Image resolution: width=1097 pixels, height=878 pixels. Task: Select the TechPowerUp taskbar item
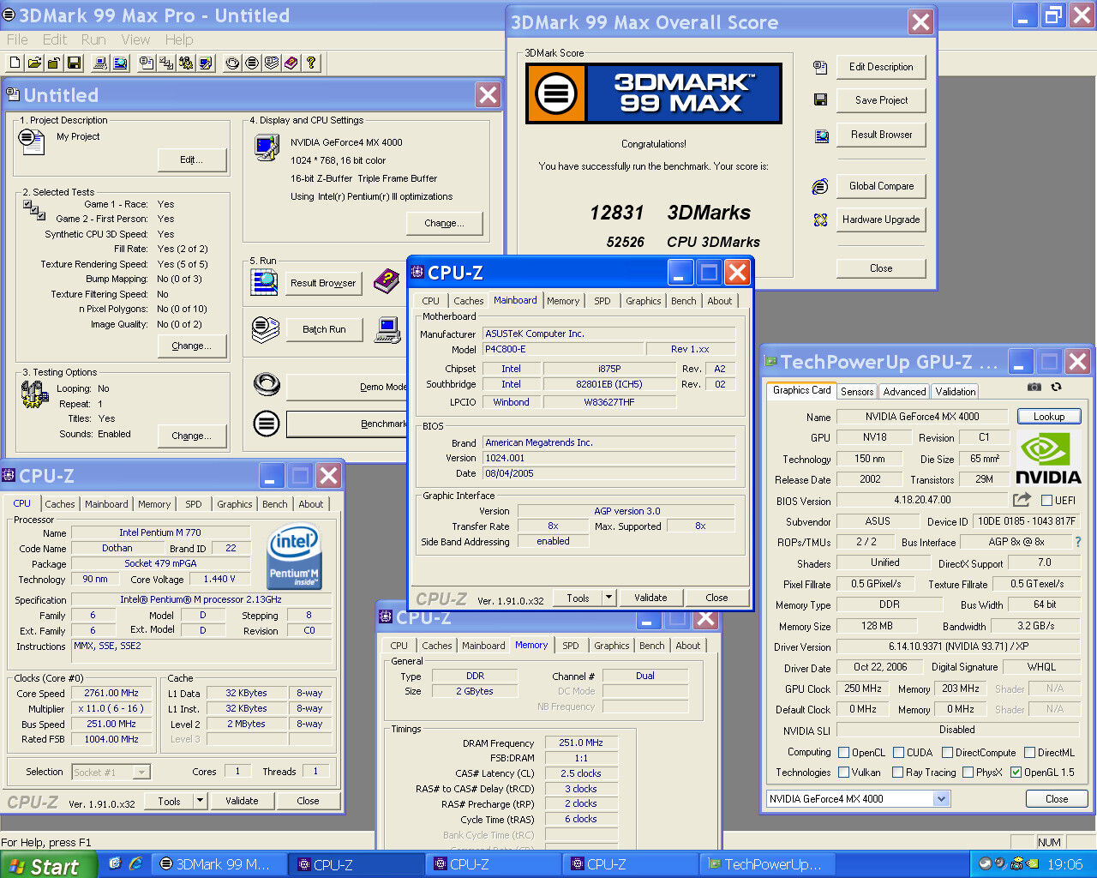(x=768, y=864)
